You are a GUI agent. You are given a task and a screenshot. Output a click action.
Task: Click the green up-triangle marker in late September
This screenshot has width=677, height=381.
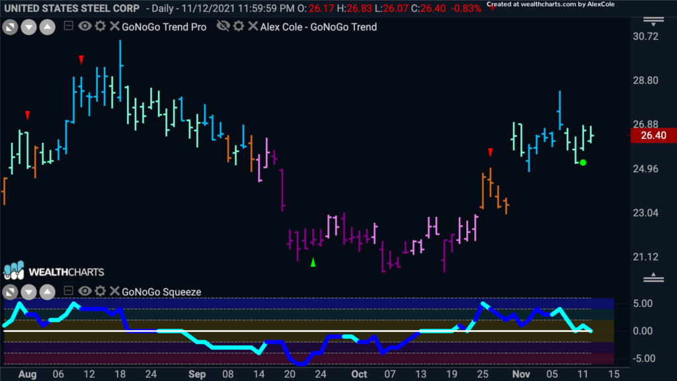(x=313, y=262)
